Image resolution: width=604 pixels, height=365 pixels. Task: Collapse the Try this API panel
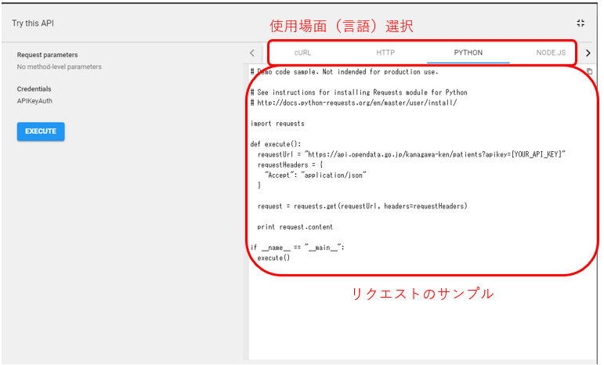point(580,23)
